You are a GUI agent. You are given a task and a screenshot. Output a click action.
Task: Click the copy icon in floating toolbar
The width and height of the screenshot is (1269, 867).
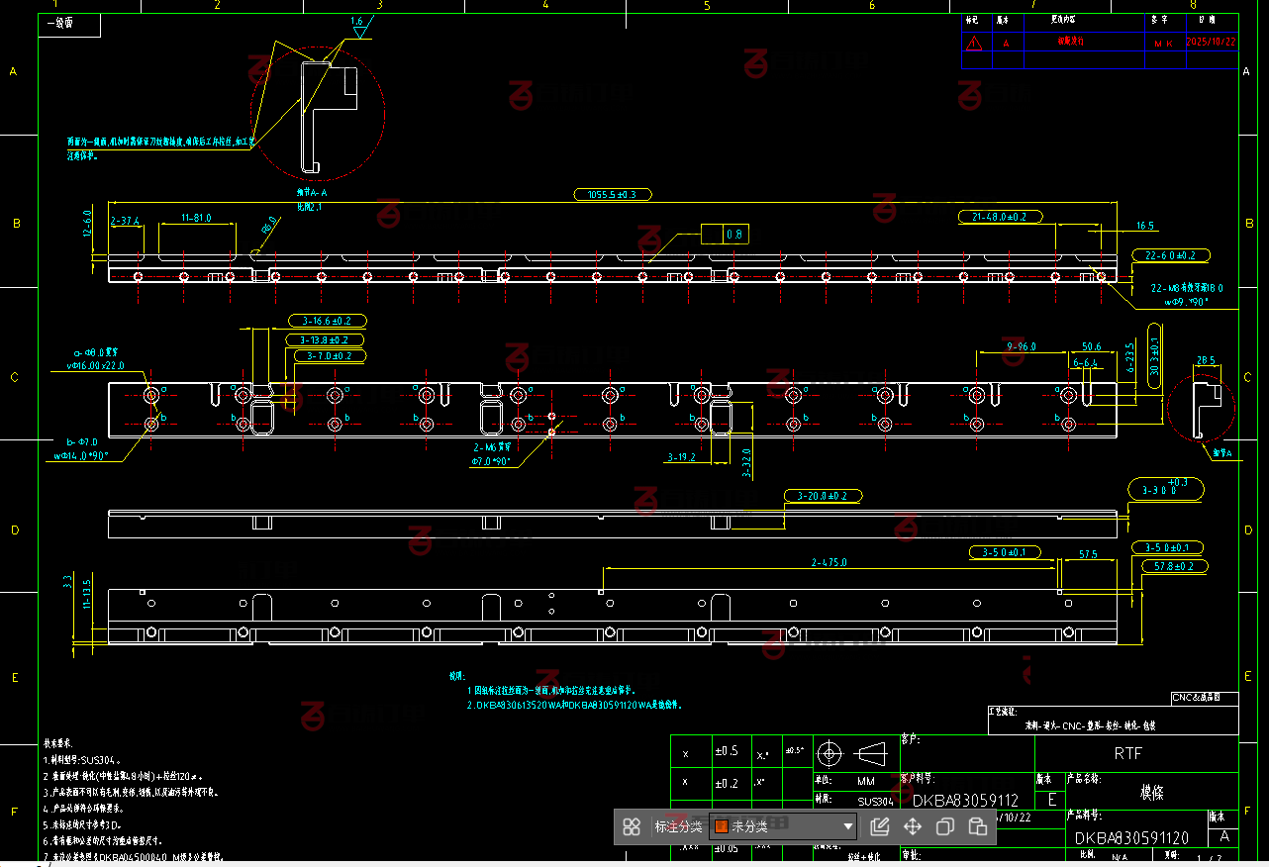pyautogui.click(x=945, y=826)
